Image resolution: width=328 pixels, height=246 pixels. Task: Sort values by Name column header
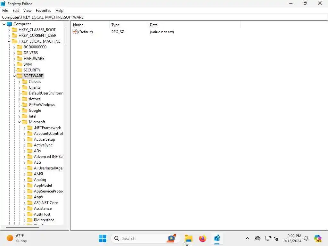point(90,25)
